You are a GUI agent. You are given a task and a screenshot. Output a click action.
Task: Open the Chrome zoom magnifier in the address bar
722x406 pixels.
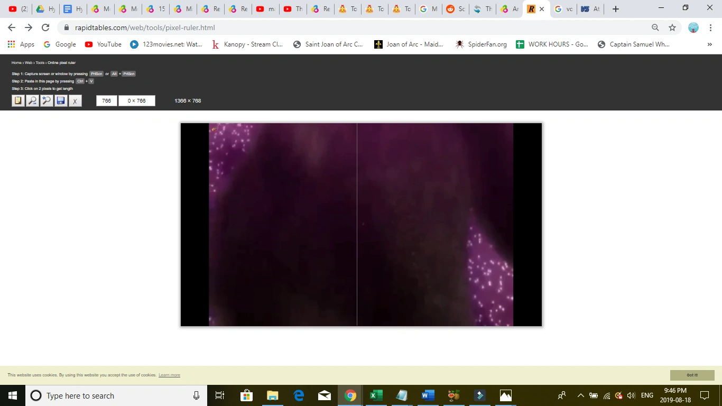click(x=655, y=27)
